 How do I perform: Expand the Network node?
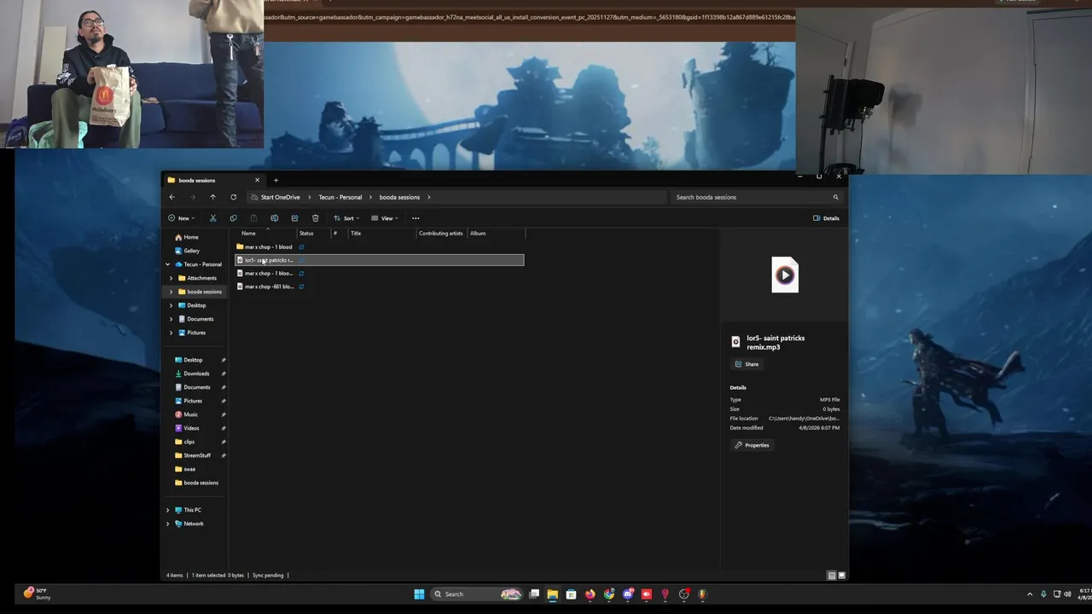[168, 524]
